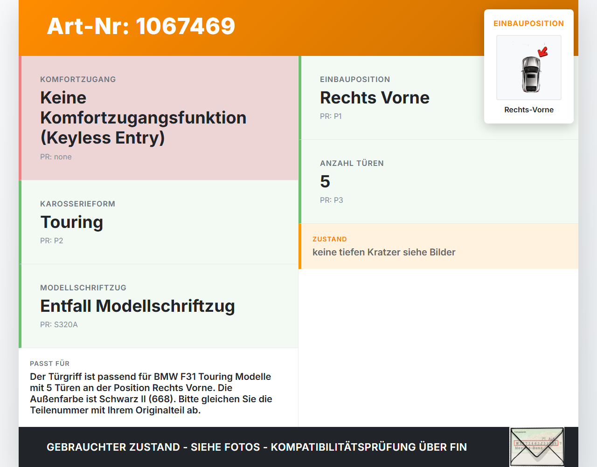
Task: Click the car position diagram image
Action: (x=529, y=68)
